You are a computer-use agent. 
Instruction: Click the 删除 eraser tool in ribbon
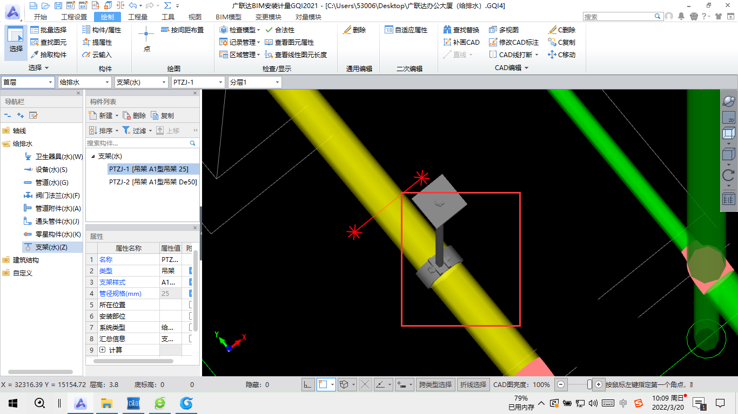pyautogui.click(x=354, y=30)
